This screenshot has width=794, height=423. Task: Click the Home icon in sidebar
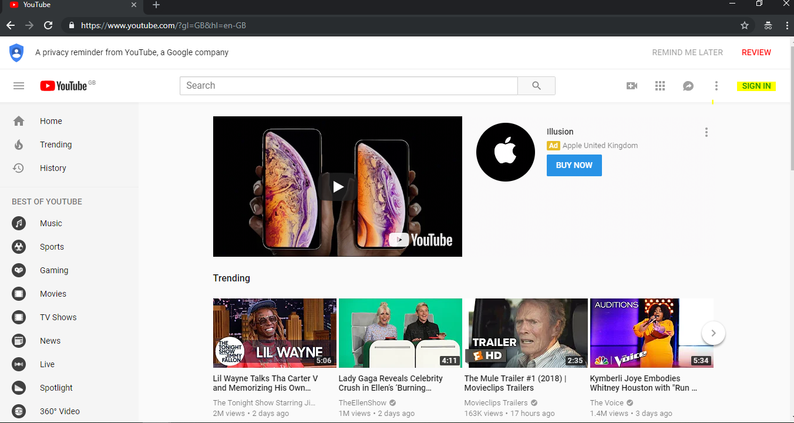[x=19, y=121]
